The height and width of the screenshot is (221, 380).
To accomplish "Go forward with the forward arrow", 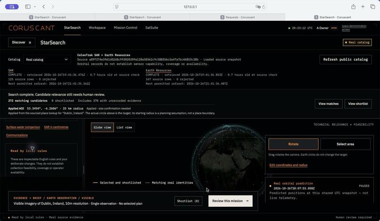I will pos(53,7).
